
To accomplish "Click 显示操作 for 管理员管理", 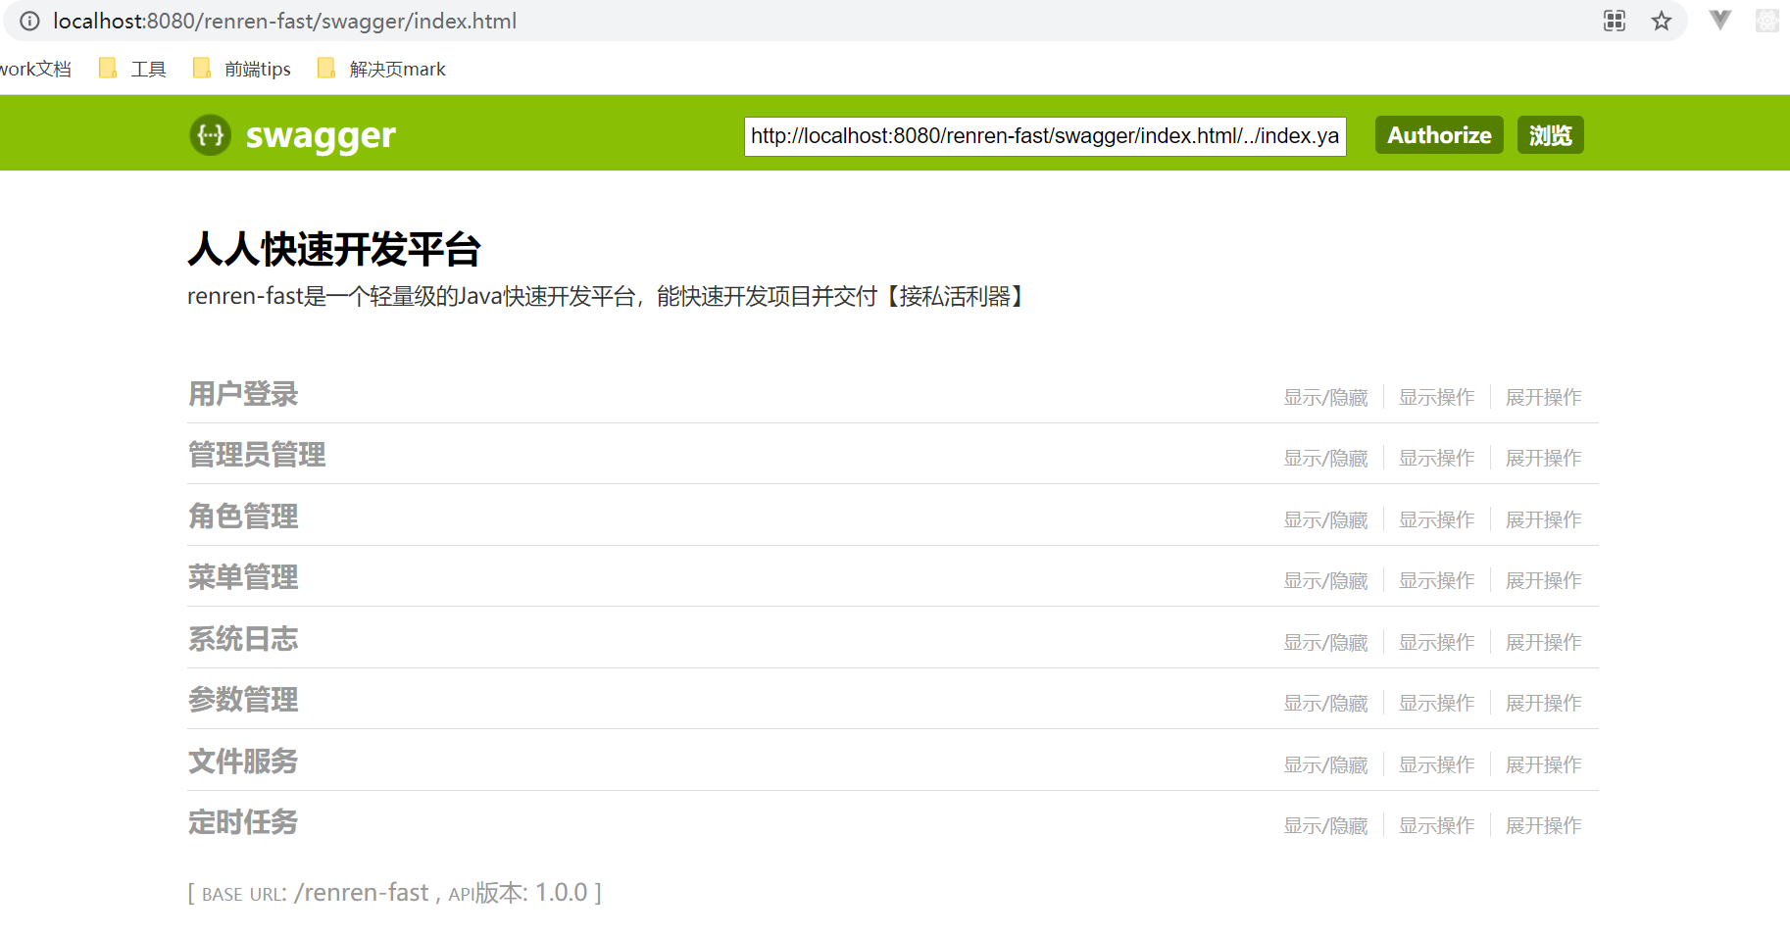I will click(x=1437, y=458).
